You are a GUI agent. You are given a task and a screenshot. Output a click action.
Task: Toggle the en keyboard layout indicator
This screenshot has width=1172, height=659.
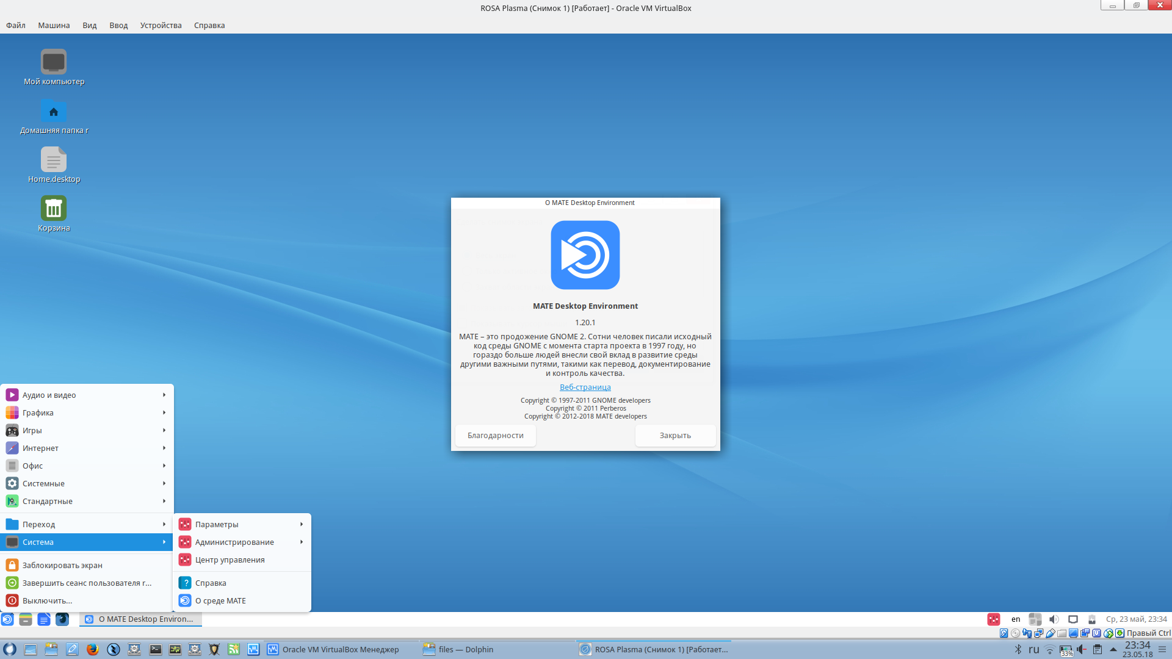1016,619
